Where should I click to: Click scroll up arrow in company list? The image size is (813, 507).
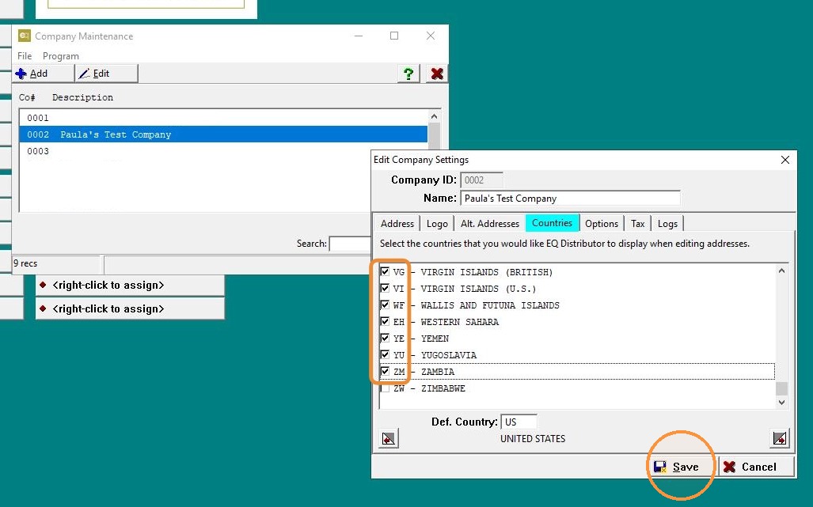[434, 116]
